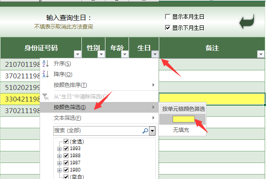The width and height of the screenshot is (266, 179).
Task: Uncheck 显示下月生日 checkbox
Action: [168, 28]
